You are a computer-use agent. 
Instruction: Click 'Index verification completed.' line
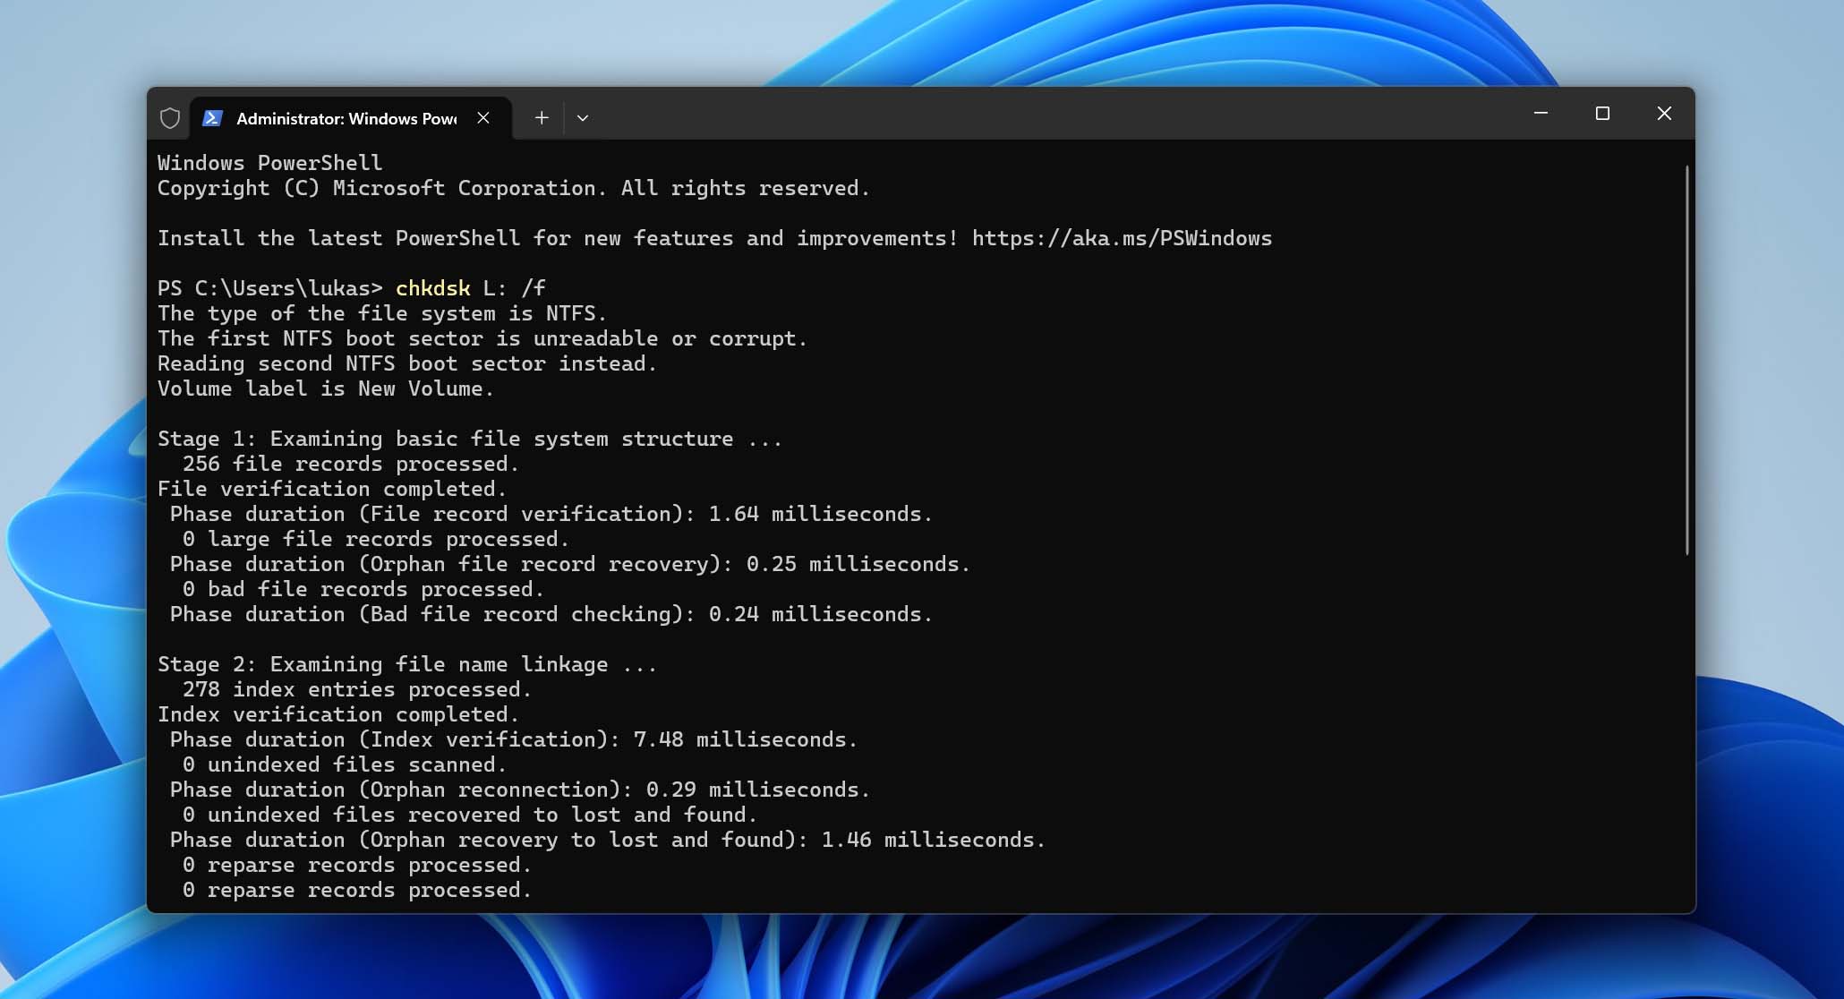338,714
